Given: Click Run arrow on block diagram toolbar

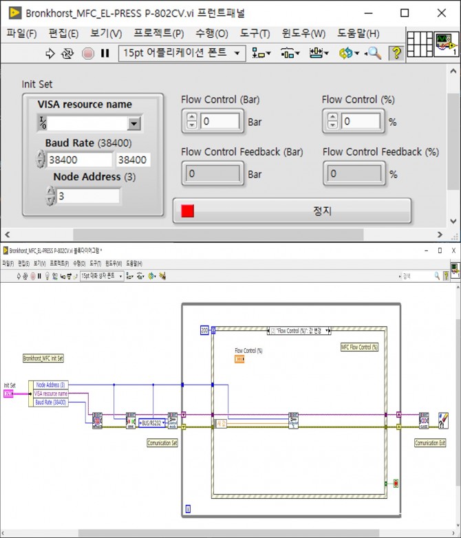Looking at the screenshot, I should (19, 276).
